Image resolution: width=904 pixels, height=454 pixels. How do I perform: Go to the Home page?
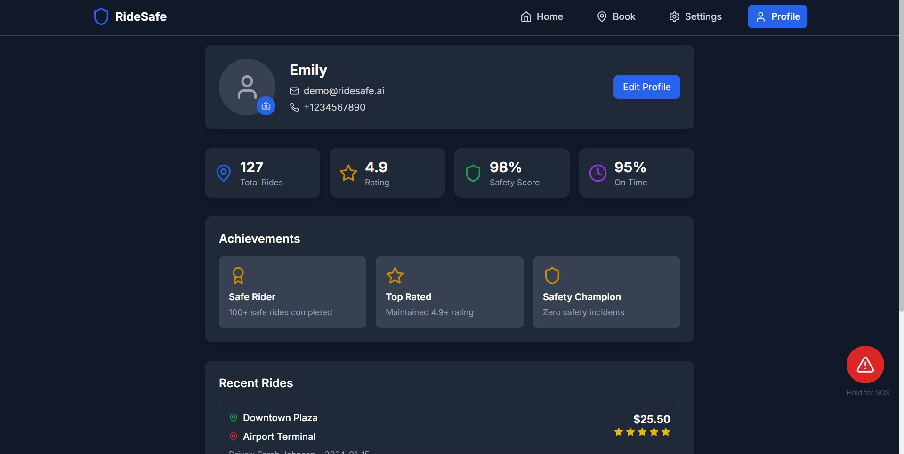pyautogui.click(x=542, y=16)
